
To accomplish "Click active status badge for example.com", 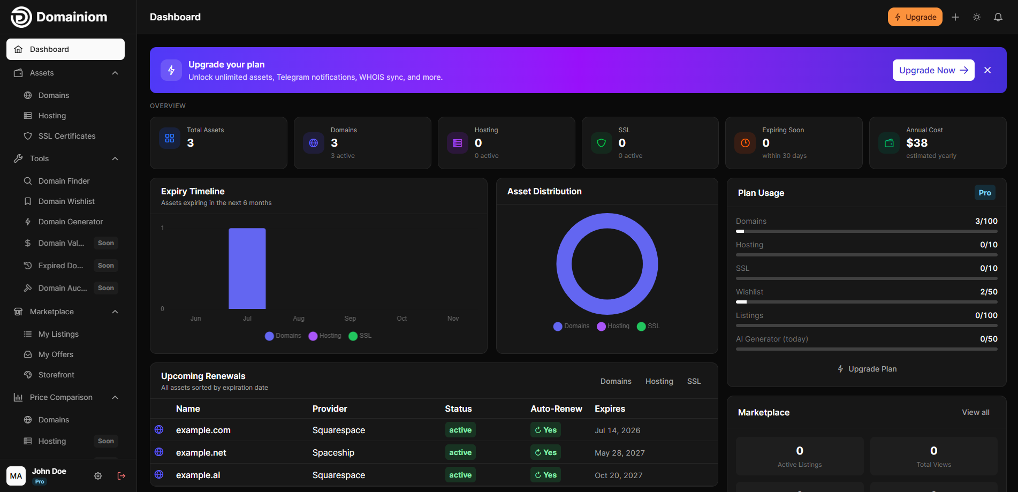I will click(460, 430).
